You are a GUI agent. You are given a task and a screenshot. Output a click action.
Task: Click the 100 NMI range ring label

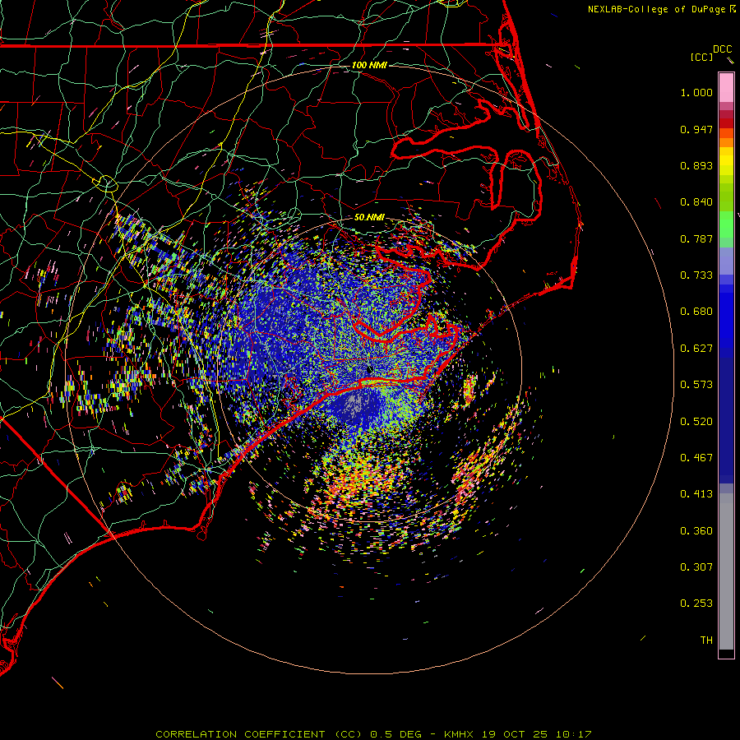click(369, 65)
